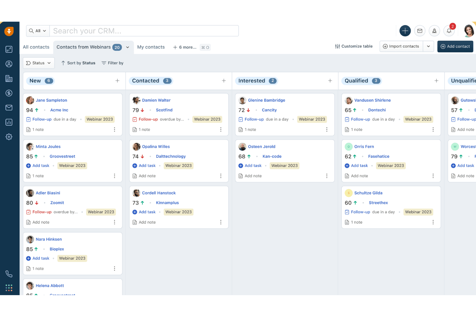Switch to the My contacts tab
476x317 pixels.
coord(151,47)
